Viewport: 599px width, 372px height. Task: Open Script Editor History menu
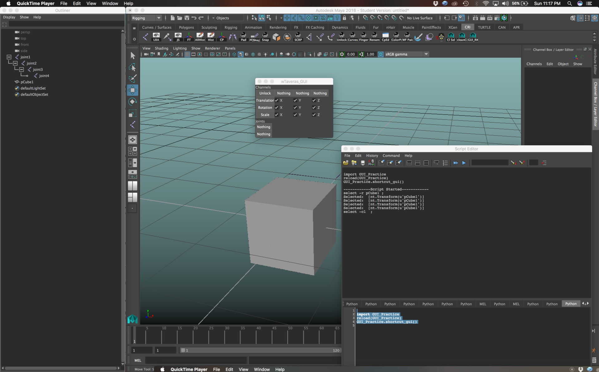[372, 156]
